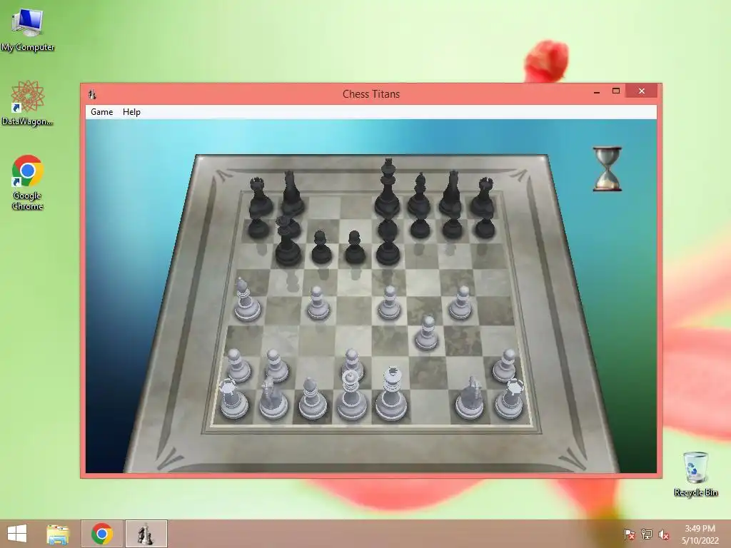The height and width of the screenshot is (548, 731).
Task: Switch to Chrome in the taskbar
Action: (102, 534)
